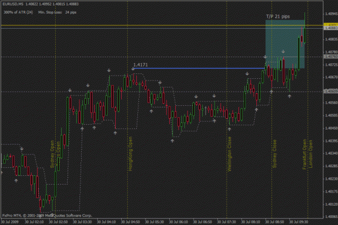Click the 1.40560 price scale value

331,103
